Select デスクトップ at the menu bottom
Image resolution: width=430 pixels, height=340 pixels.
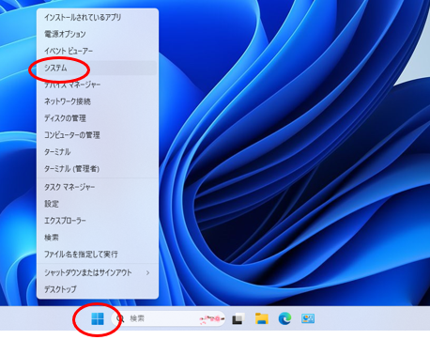tap(98, 289)
